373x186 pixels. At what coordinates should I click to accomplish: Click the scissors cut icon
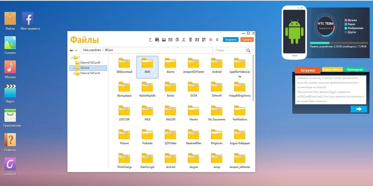(184, 40)
